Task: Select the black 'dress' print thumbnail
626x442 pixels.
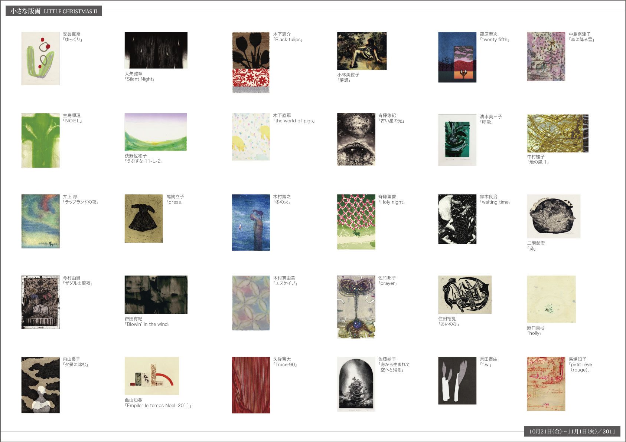Action: point(144,218)
